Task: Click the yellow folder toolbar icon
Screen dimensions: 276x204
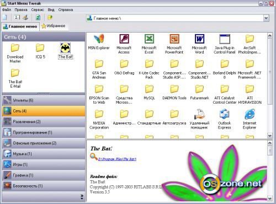Action: tap(50, 18)
